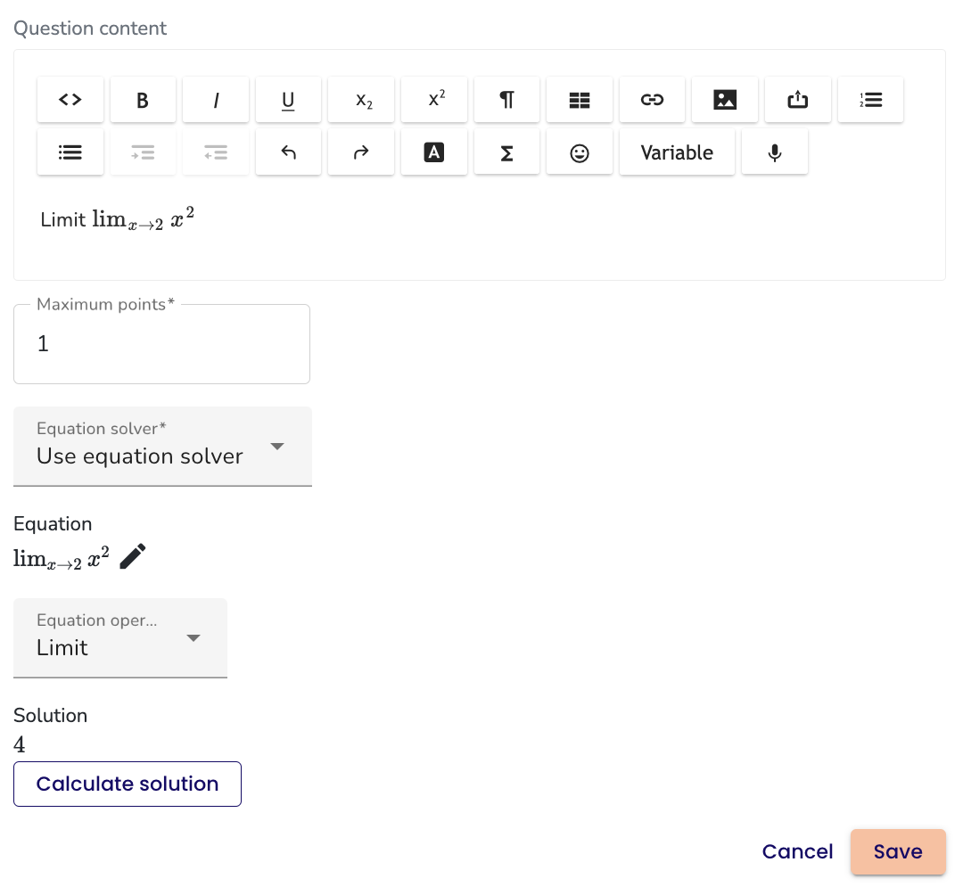Click in the Maximum points field

(x=161, y=344)
